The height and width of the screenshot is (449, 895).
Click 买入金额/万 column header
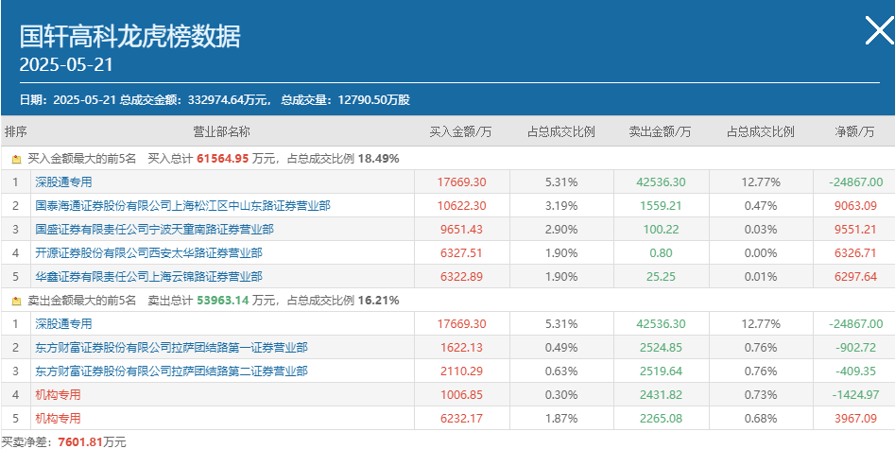pos(460,132)
